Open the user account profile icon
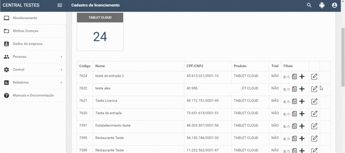This screenshot has height=153, width=345. [x=334, y=5]
